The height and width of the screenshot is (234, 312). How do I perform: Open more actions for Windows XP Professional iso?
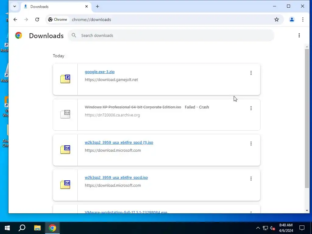point(251,108)
